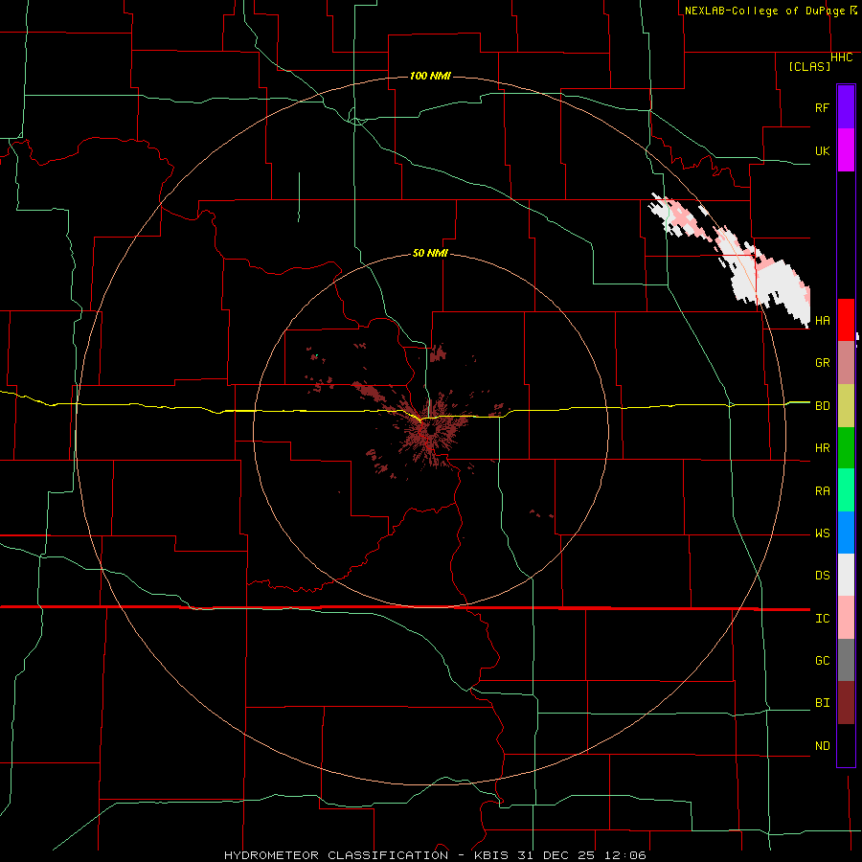
Task: Click the HA legend label
Action: (x=822, y=320)
